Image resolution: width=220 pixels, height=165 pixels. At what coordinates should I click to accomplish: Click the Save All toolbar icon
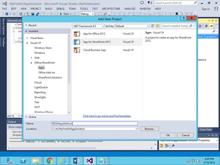click(37, 14)
